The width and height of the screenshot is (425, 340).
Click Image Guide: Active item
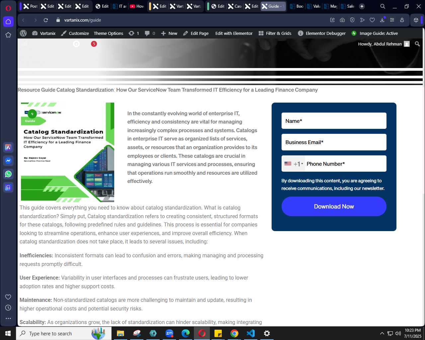click(375, 33)
